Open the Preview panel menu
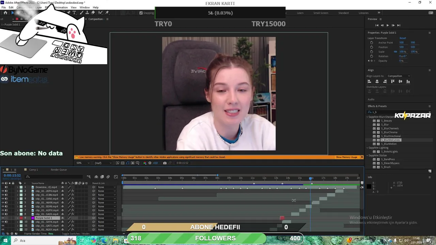This screenshot has width=436, height=245. tap(380, 19)
